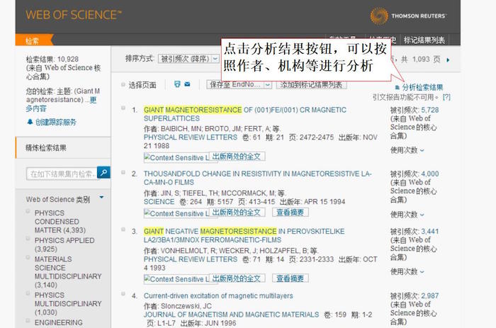
Task: Click 出版商处的全文 button for result 3
Action: click(x=237, y=278)
